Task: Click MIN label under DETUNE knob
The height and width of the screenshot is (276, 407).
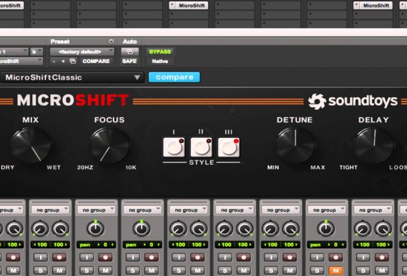Action: (273, 168)
